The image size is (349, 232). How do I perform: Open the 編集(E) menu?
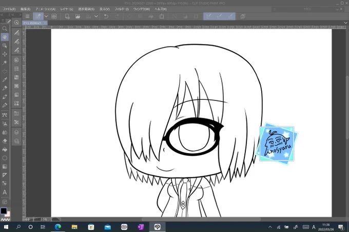coord(25,9)
